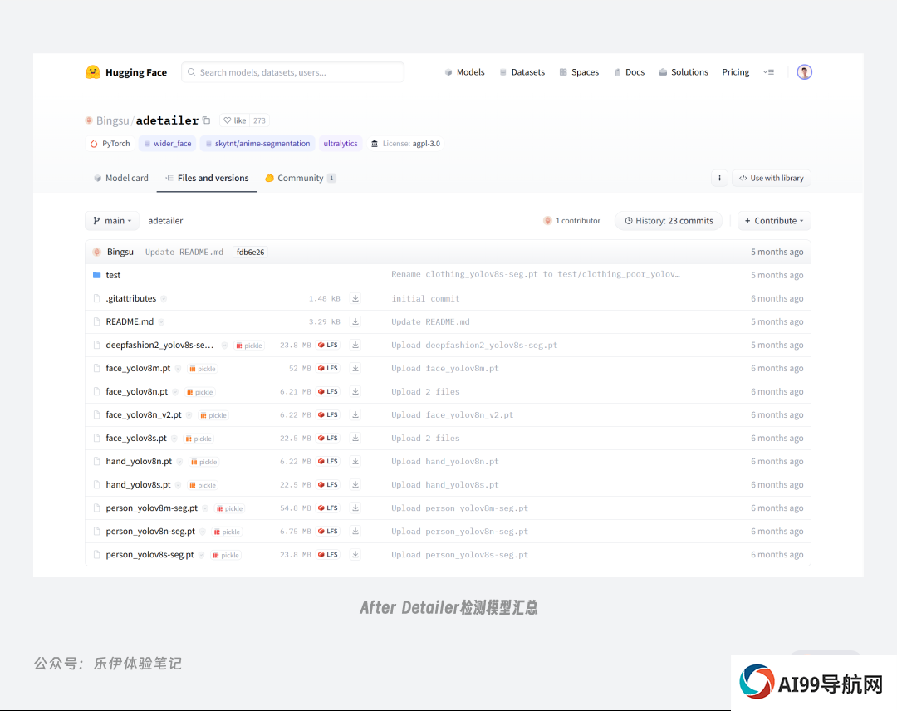This screenshot has width=897, height=711.
Task: Download the .gitattributes file
Action: tap(355, 298)
